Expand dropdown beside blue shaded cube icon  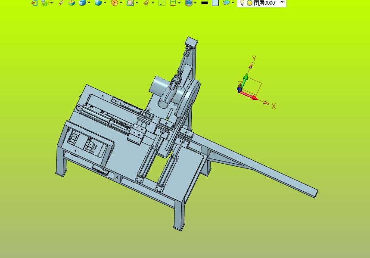pyautogui.click(x=89, y=3)
